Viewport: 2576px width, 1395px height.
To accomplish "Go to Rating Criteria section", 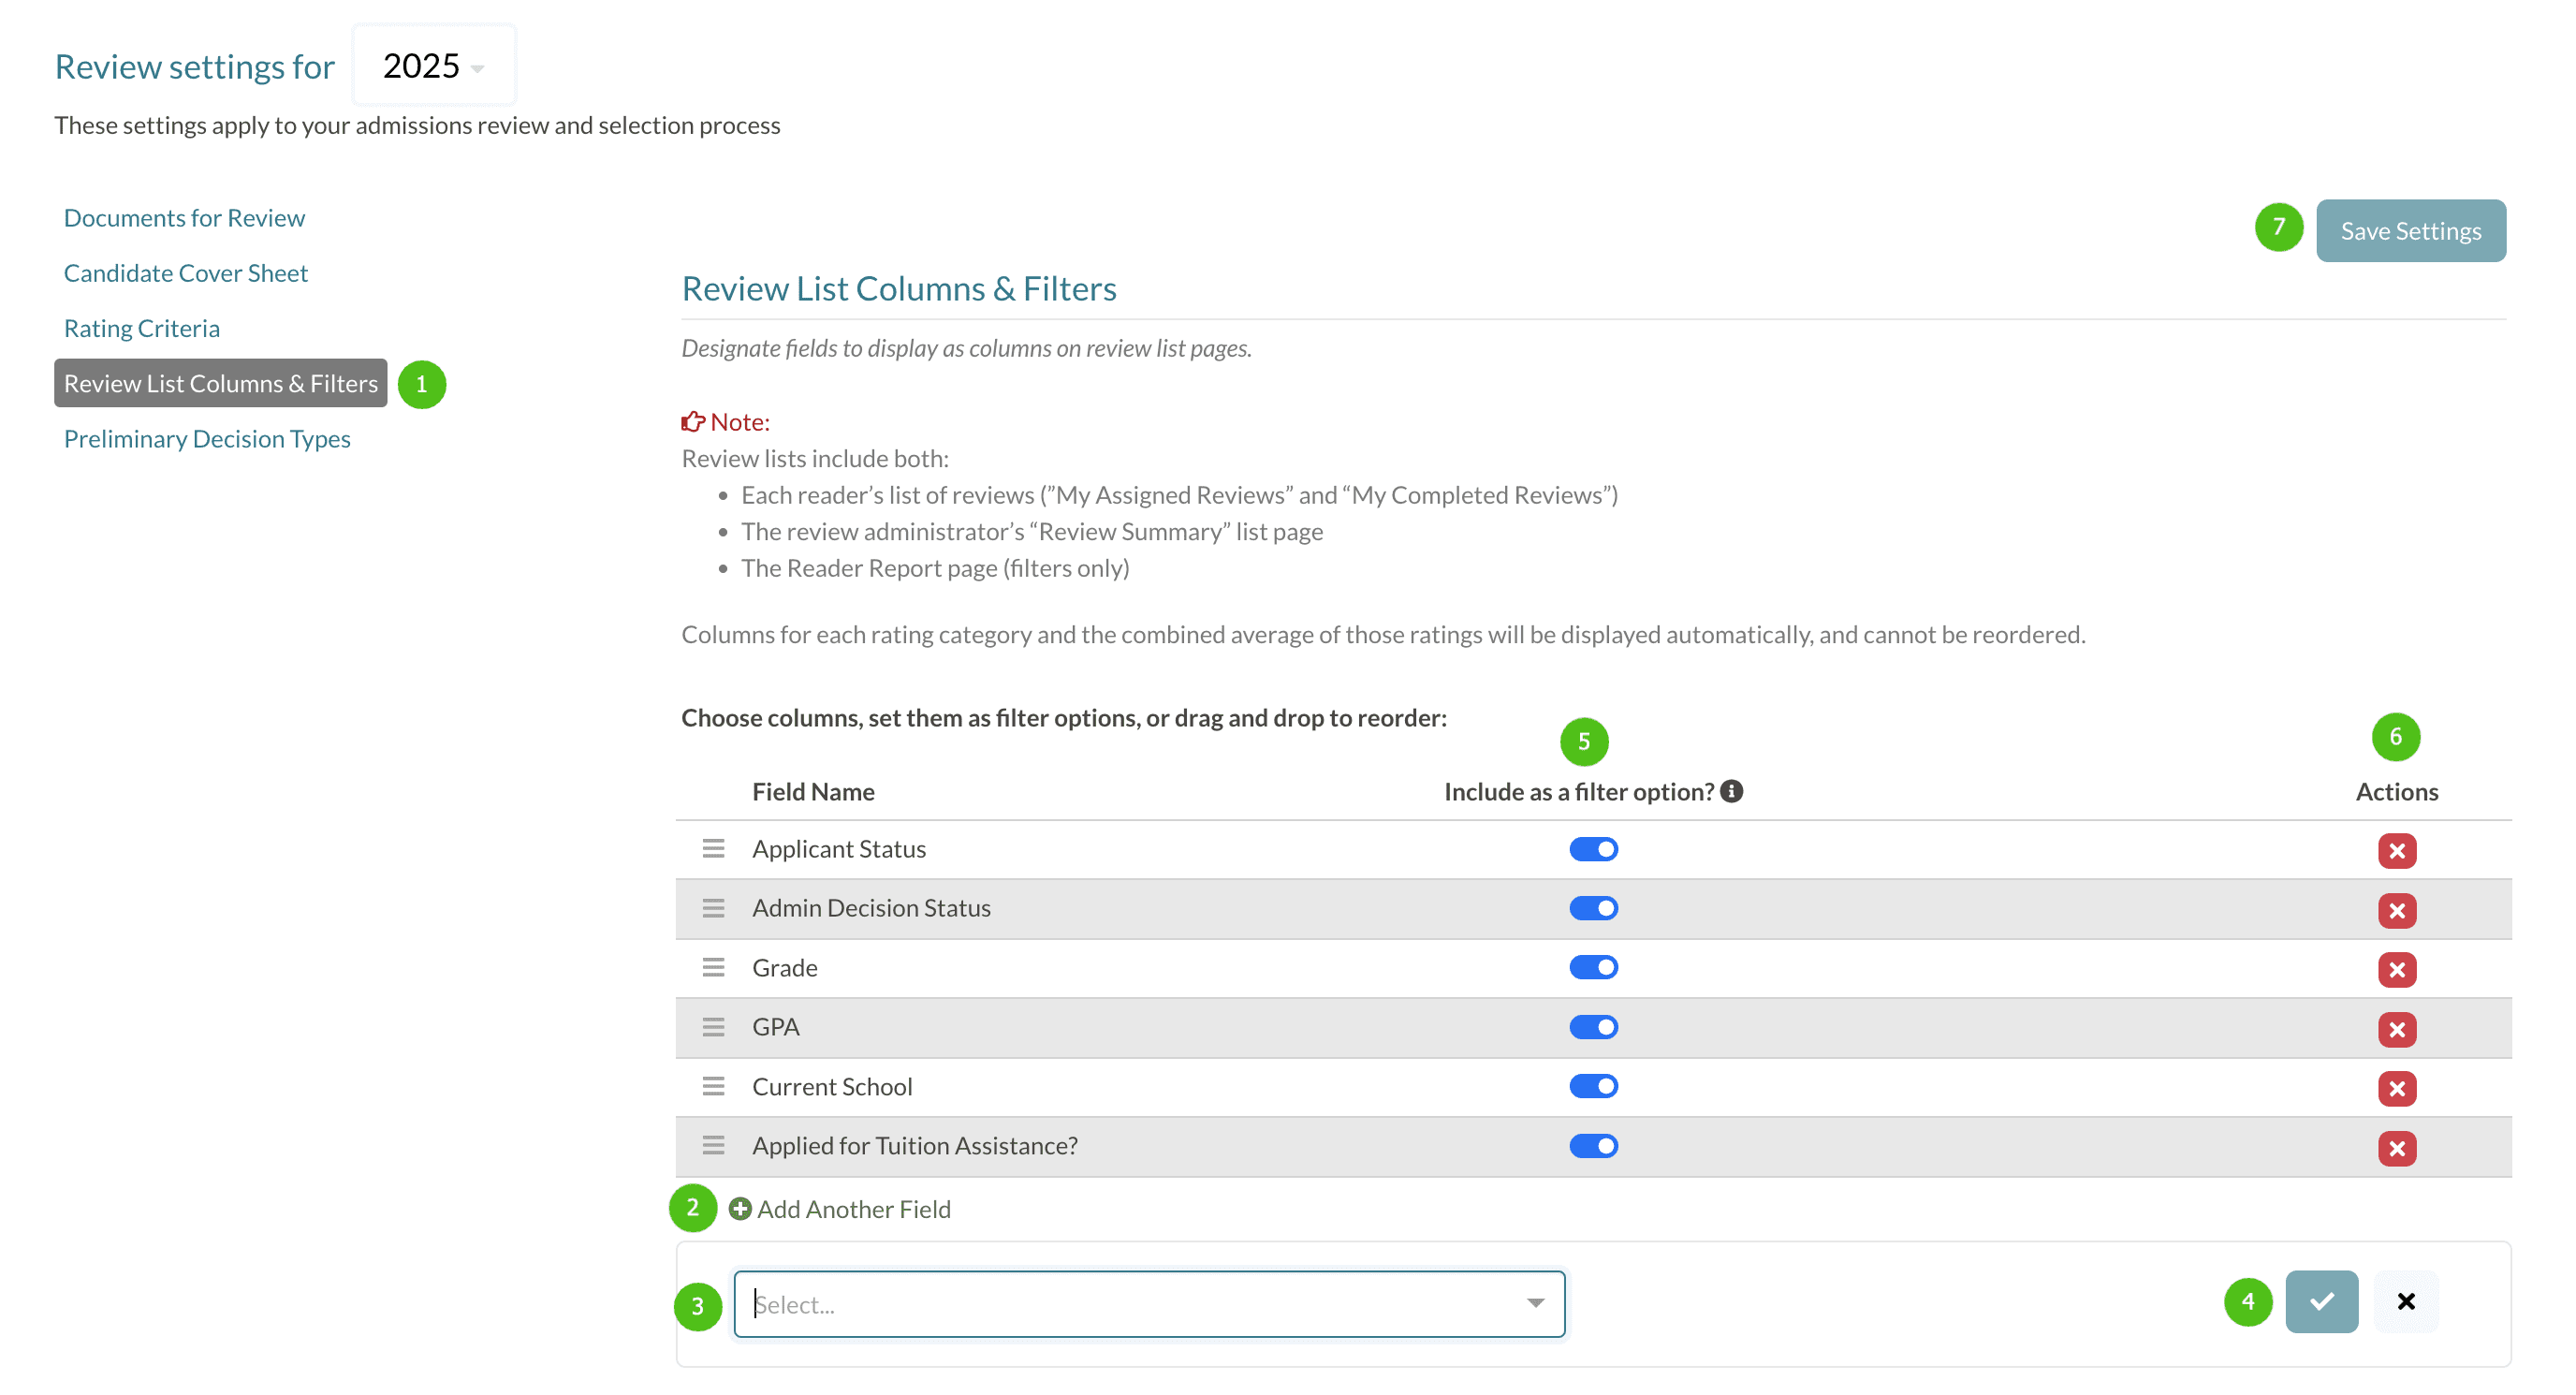I will pyautogui.click(x=142, y=328).
